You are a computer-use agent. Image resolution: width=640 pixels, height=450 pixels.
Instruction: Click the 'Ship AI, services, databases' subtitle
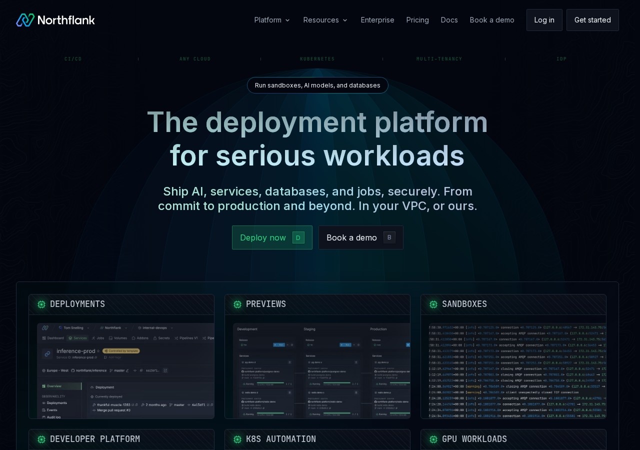pos(317,198)
